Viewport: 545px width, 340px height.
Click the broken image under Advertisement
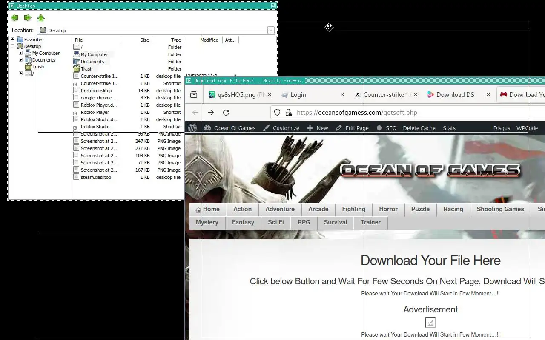coord(430,323)
